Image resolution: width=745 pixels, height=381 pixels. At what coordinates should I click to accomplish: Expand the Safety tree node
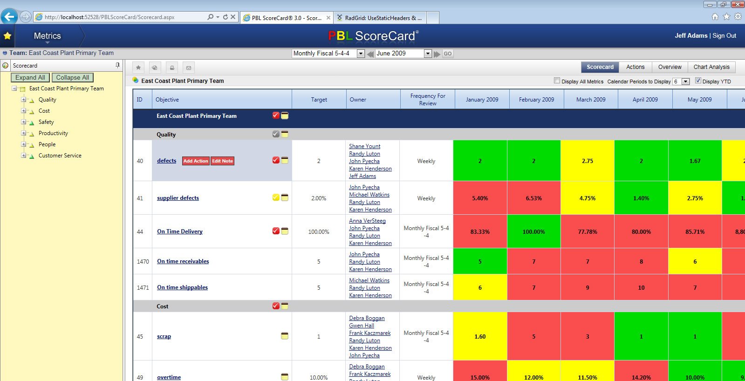pyautogui.click(x=23, y=122)
